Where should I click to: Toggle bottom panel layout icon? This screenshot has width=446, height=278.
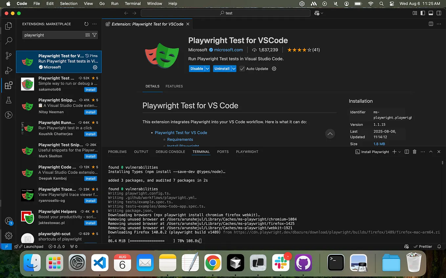pos(431,13)
